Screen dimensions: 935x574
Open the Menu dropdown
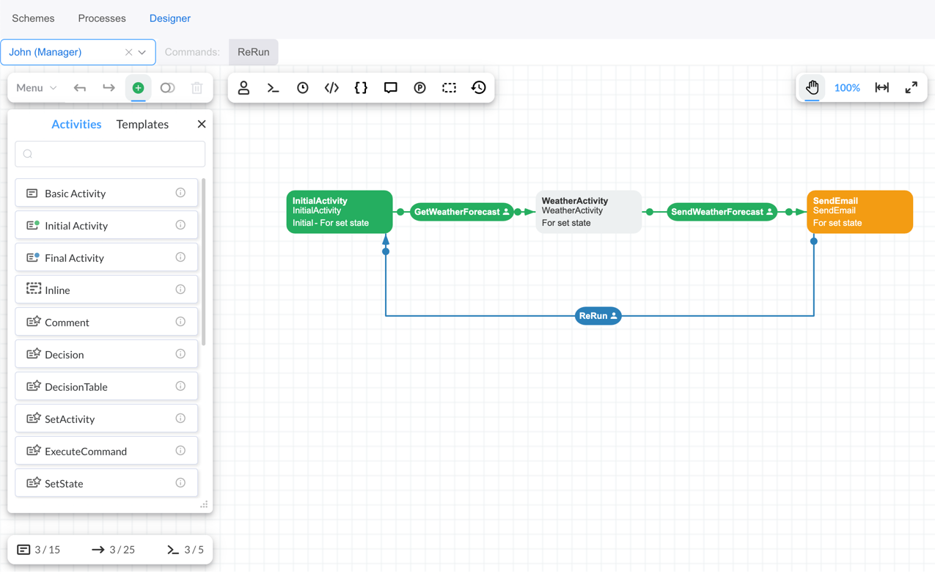click(36, 88)
